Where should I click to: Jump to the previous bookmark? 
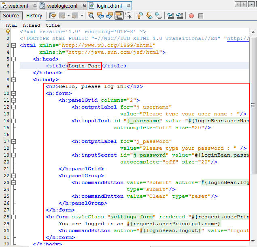140,16
